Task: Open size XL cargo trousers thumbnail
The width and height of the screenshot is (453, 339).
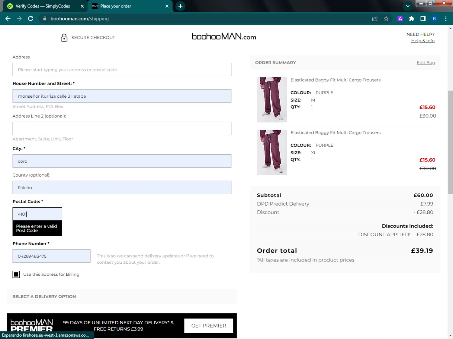Action: (272, 152)
